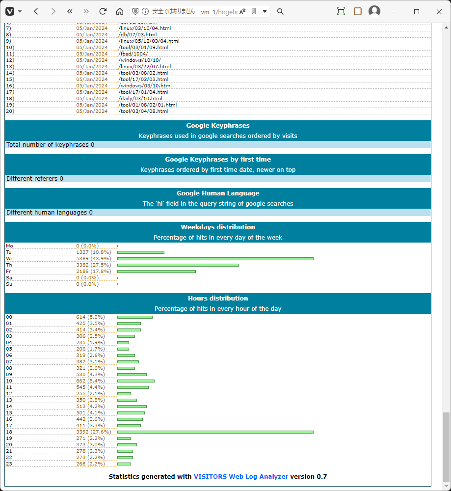Image resolution: width=451 pixels, height=491 pixels.
Task: Click Fr value 2188 (17.8%)
Action: (94, 271)
